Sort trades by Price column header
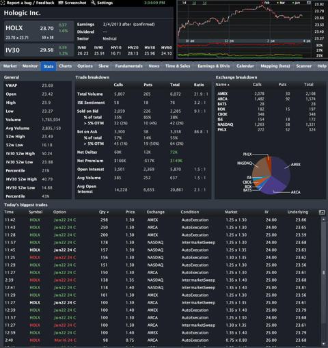 [x=130, y=212]
